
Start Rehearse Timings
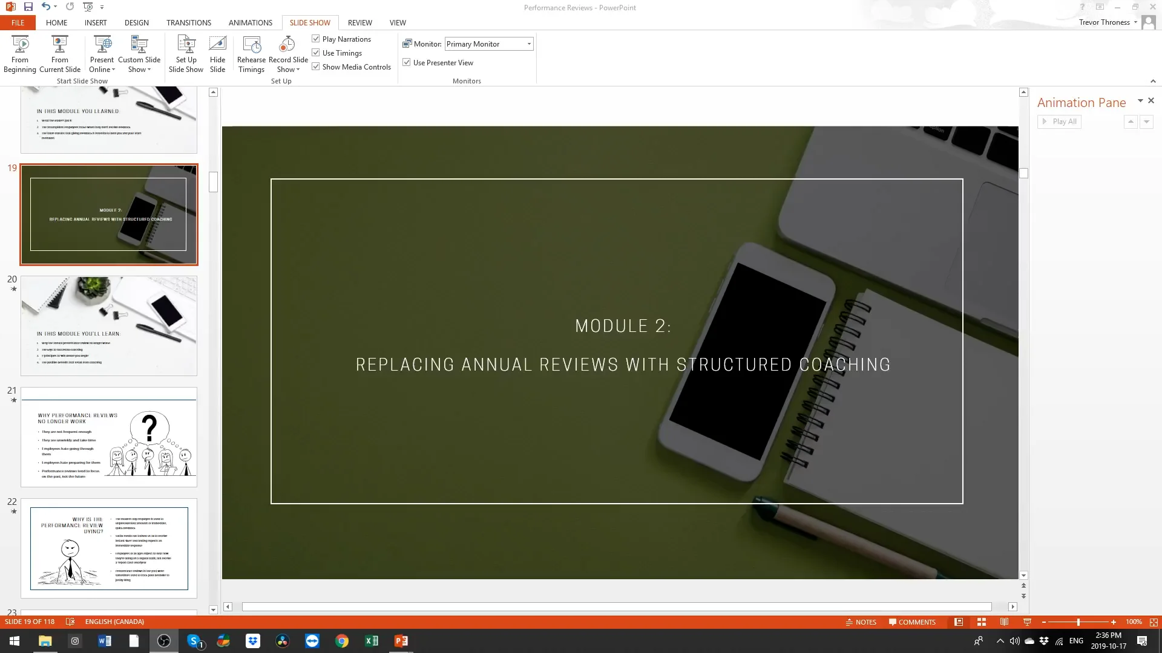(x=251, y=54)
